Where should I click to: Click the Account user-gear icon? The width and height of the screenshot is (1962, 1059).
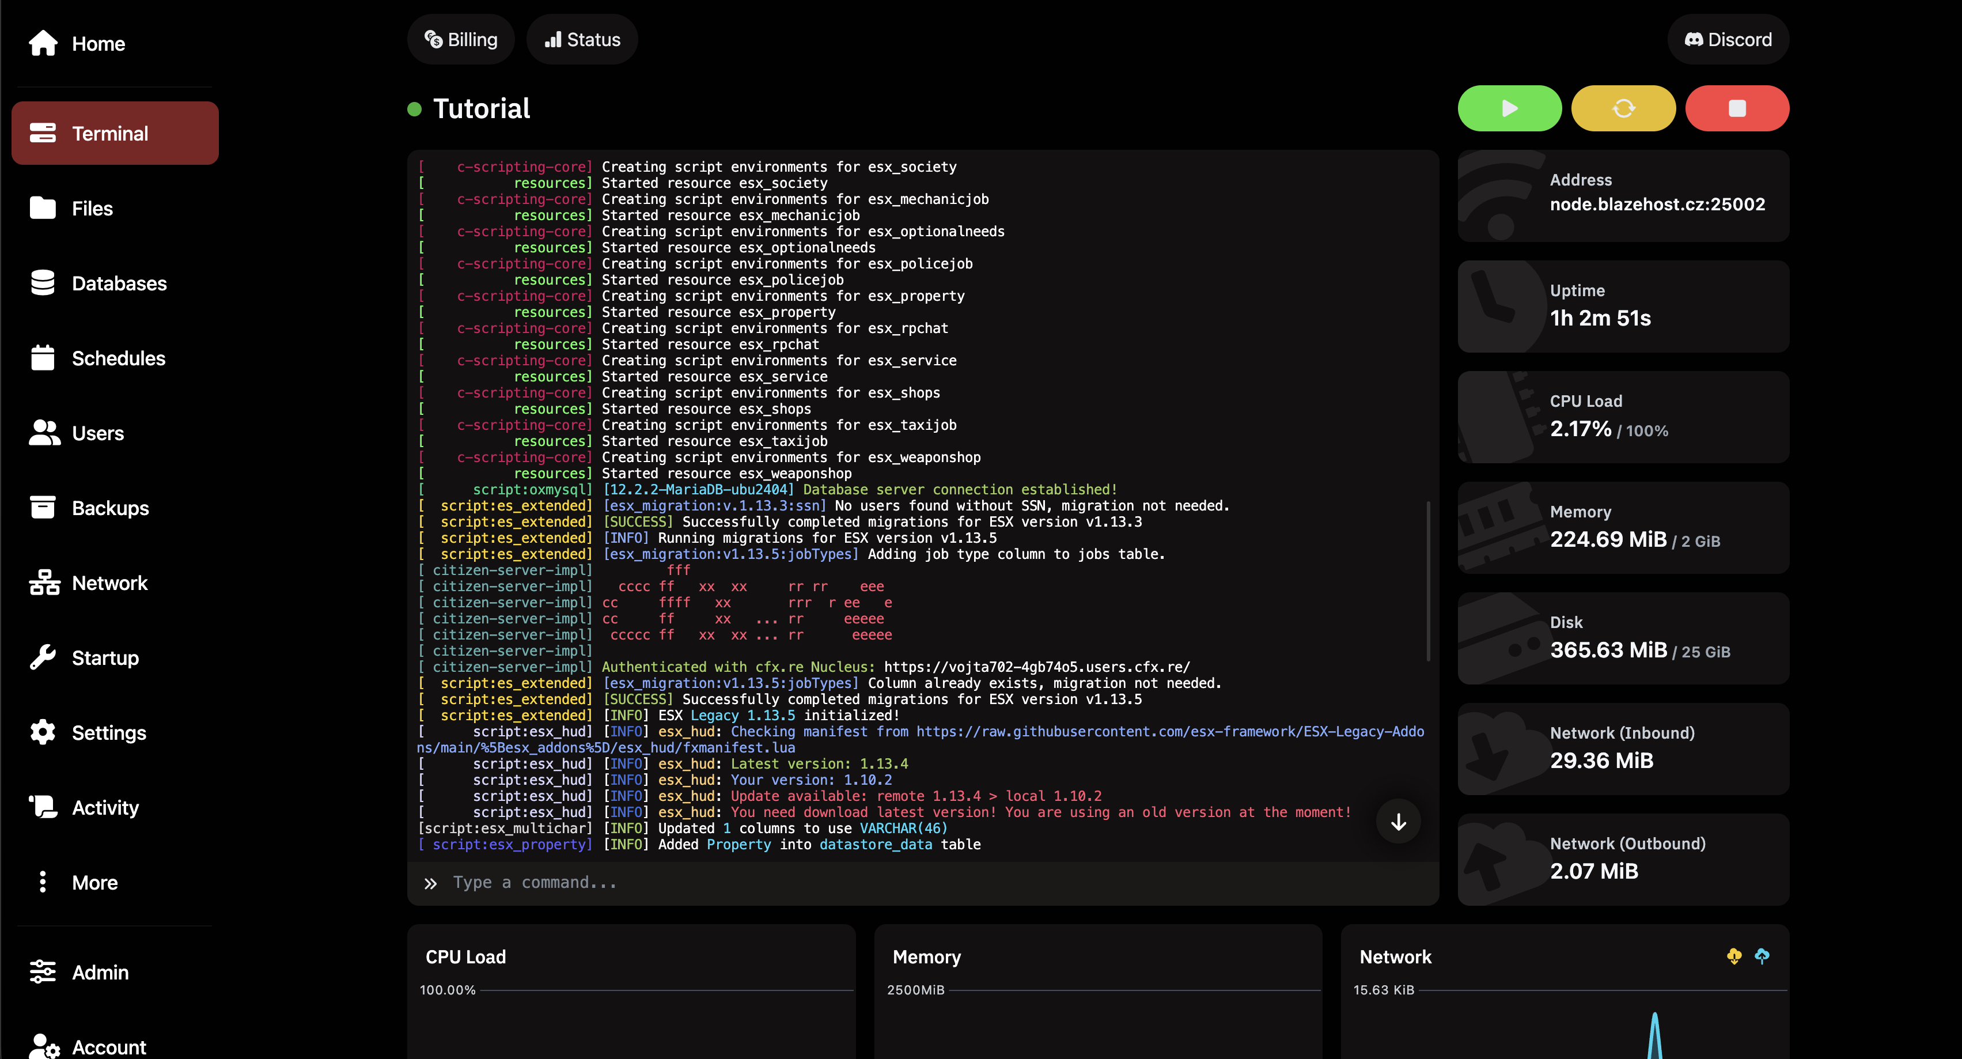[44, 1047]
